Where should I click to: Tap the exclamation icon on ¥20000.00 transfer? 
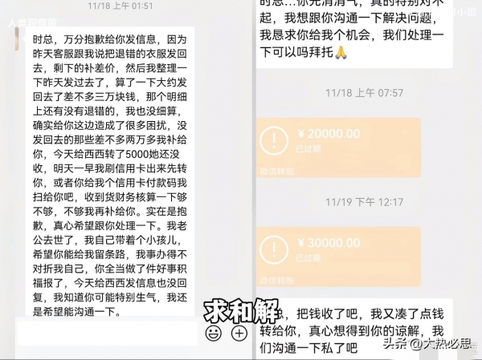tap(274, 140)
